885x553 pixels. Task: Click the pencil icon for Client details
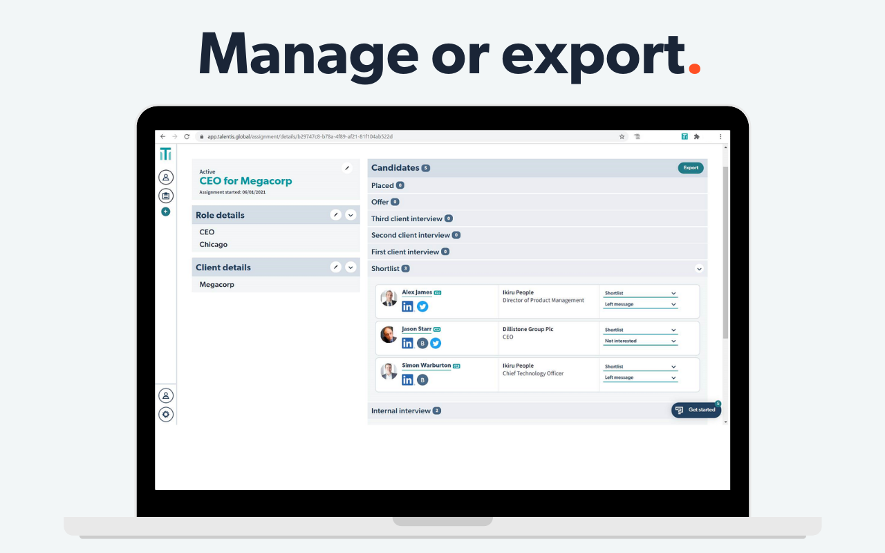pos(336,268)
